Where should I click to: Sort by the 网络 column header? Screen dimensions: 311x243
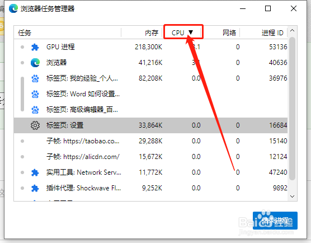(229, 33)
